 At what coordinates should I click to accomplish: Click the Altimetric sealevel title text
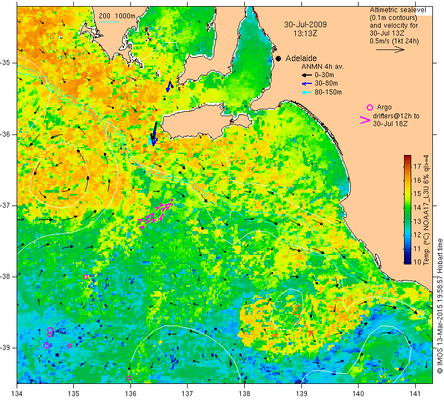point(398,10)
